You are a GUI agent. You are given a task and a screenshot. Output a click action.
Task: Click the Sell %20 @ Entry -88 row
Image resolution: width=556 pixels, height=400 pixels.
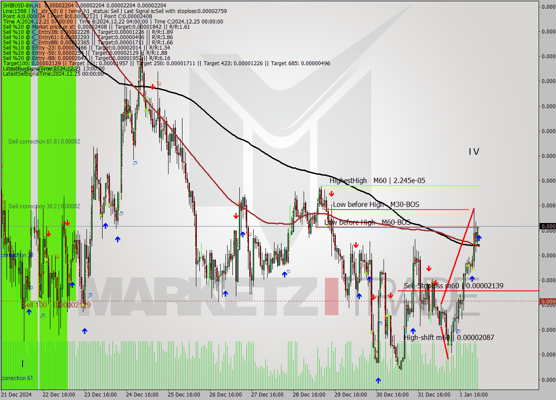pos(86,58)
